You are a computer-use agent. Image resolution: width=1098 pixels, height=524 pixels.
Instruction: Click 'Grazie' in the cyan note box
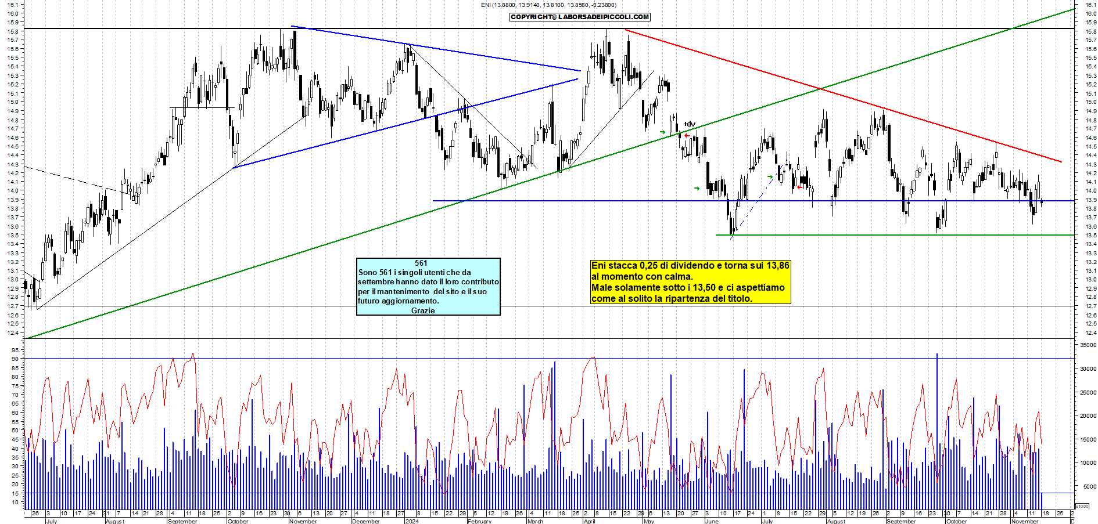coord(423,310)
